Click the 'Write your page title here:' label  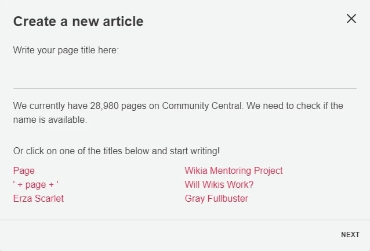[66, 50]
